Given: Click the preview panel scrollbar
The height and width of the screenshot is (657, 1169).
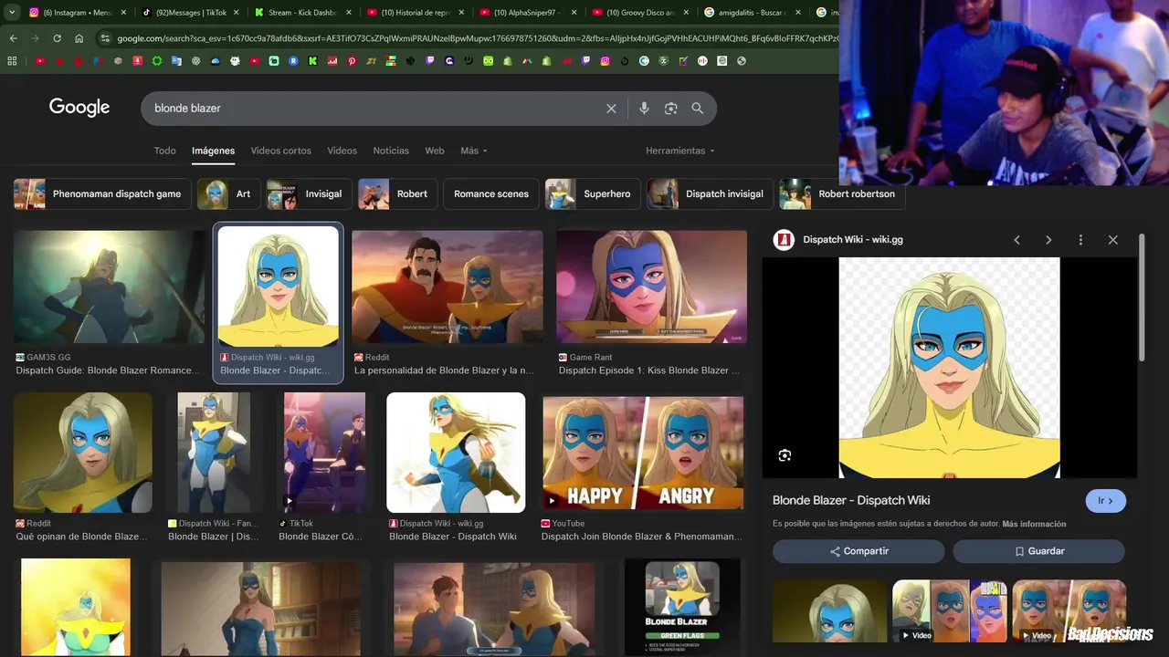Looking at the screenshot, I should (x=1142, y=297).
